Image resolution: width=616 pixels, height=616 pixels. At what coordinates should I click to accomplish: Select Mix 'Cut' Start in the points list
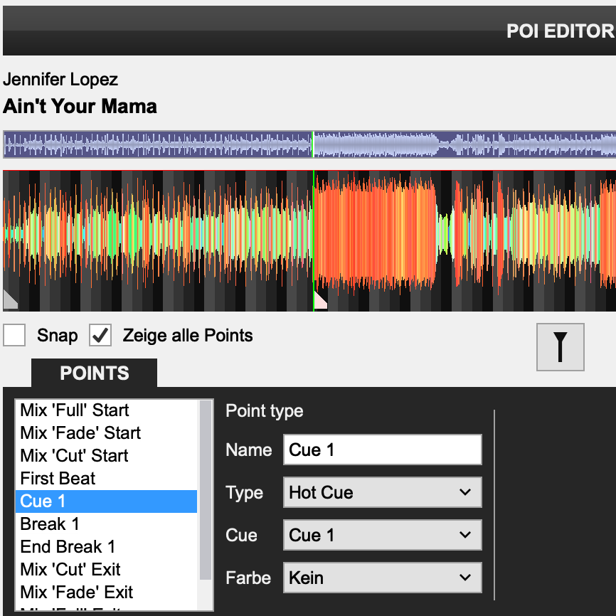[106, 456]
